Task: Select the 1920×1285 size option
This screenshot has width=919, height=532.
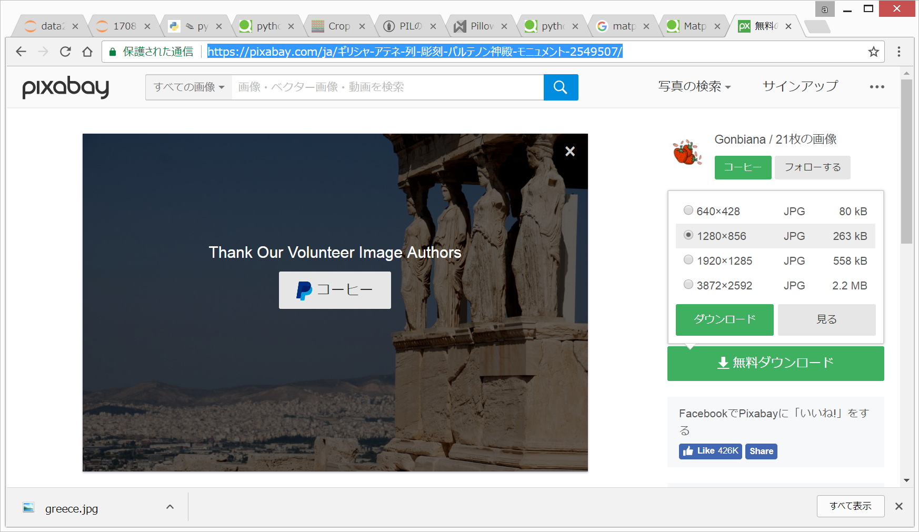Action: (x=688, y=260)
